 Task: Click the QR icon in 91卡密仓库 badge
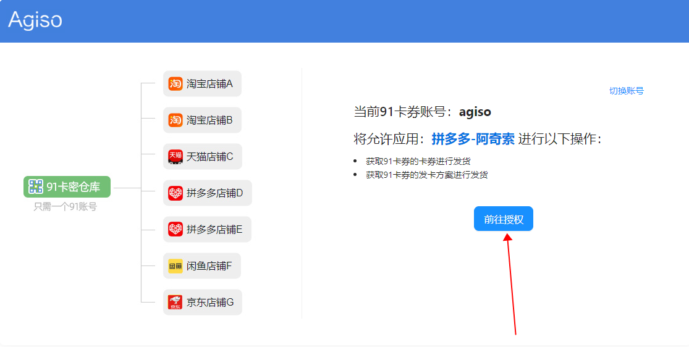(36, 186)
